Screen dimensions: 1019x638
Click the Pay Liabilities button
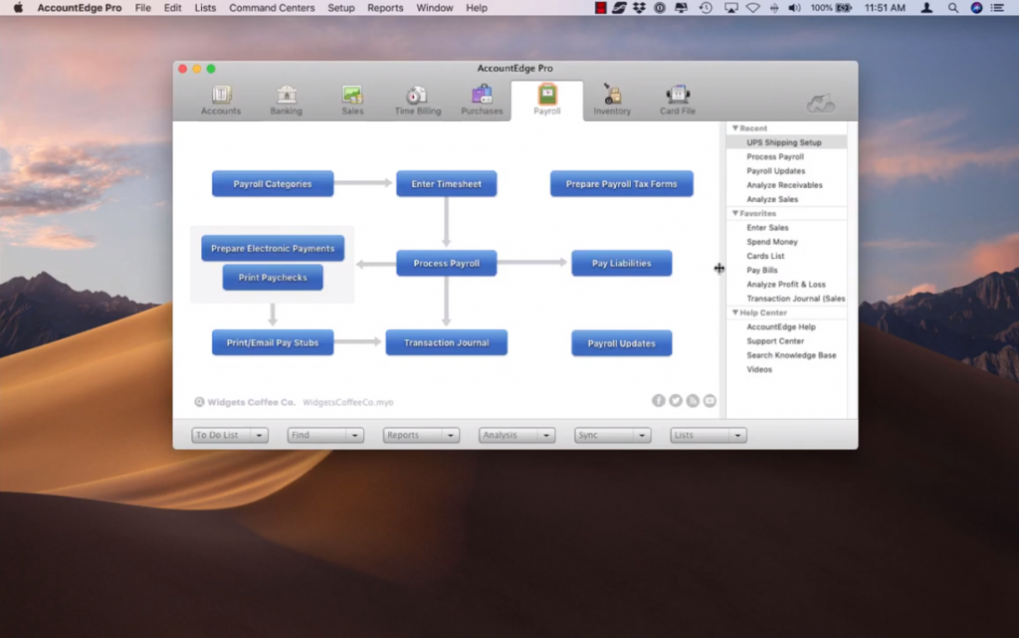pyautogui.click(x=621, y=264)
